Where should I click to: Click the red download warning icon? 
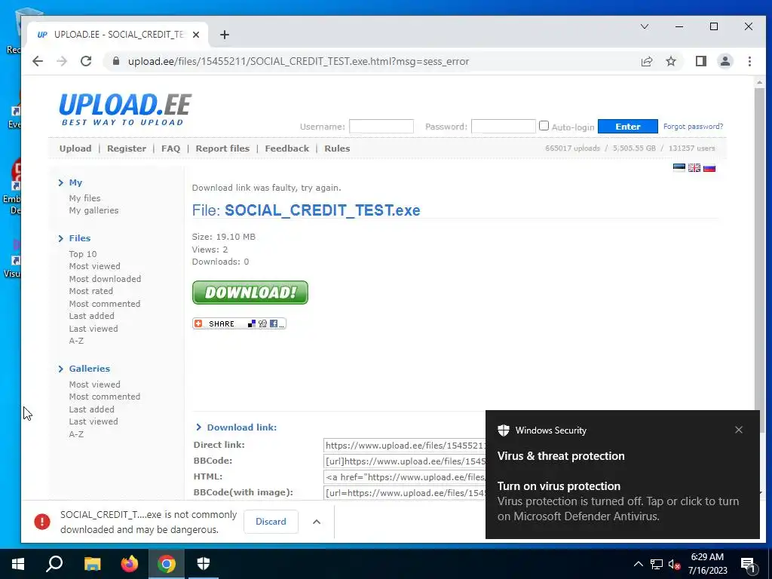pyautogui.click(x=42, y=522)
